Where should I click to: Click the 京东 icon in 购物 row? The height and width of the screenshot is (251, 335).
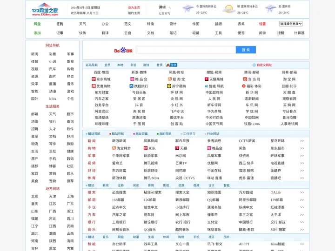(146, 148)
